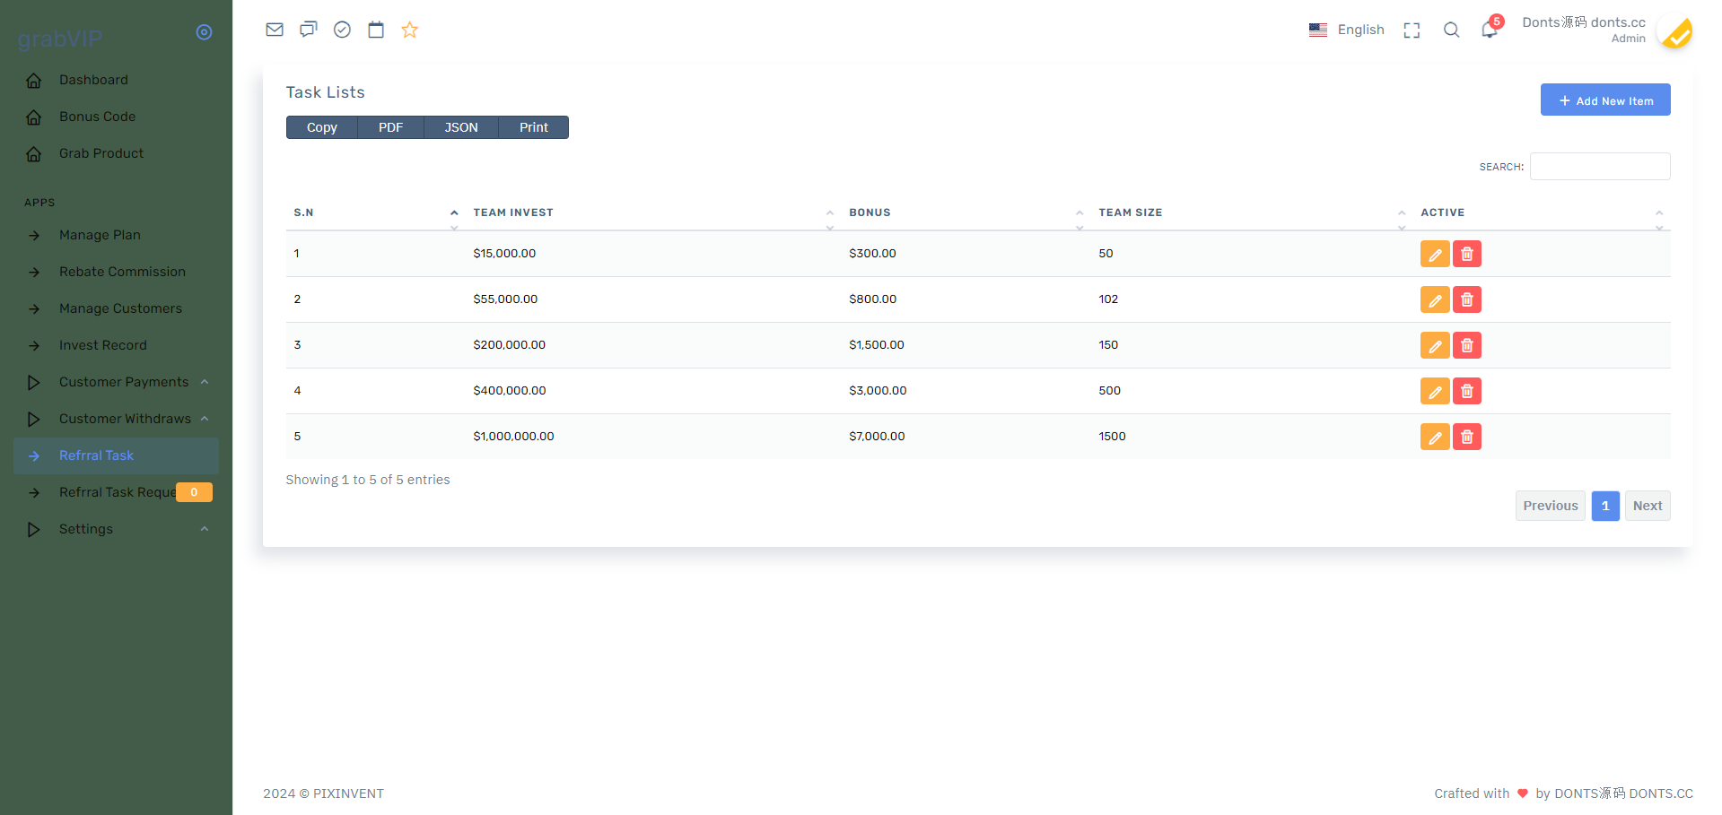Open the calendar icon in top bar
The width and height of the screenshot is (1722, 815).
pyautogui.click(x=376, y=30)
